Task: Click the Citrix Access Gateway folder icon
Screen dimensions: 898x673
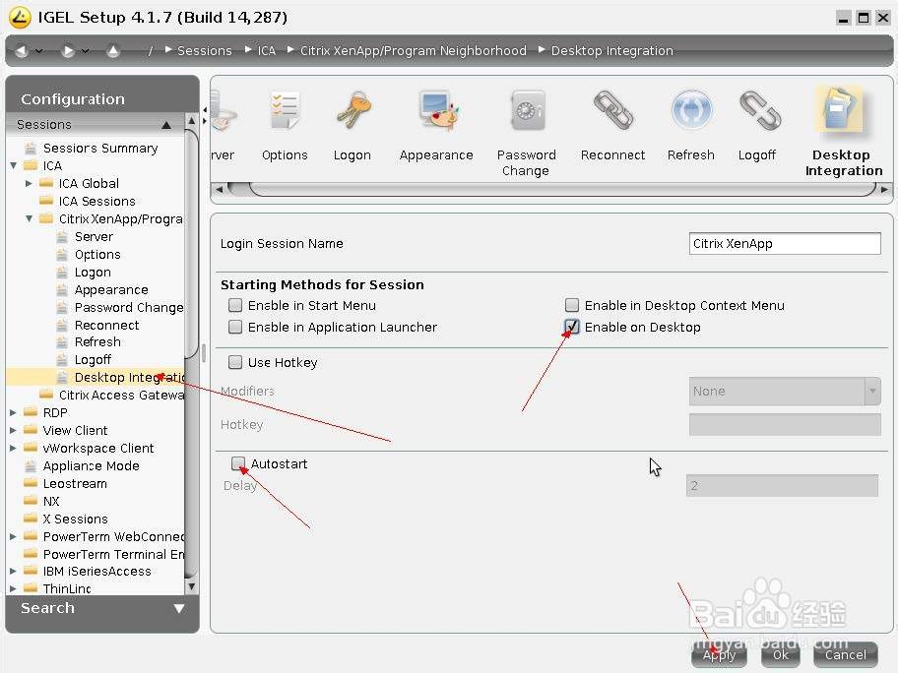Action: coord(46,395)
